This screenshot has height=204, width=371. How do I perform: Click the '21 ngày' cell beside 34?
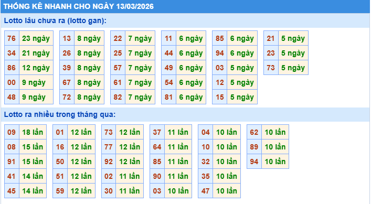point(36,53)
